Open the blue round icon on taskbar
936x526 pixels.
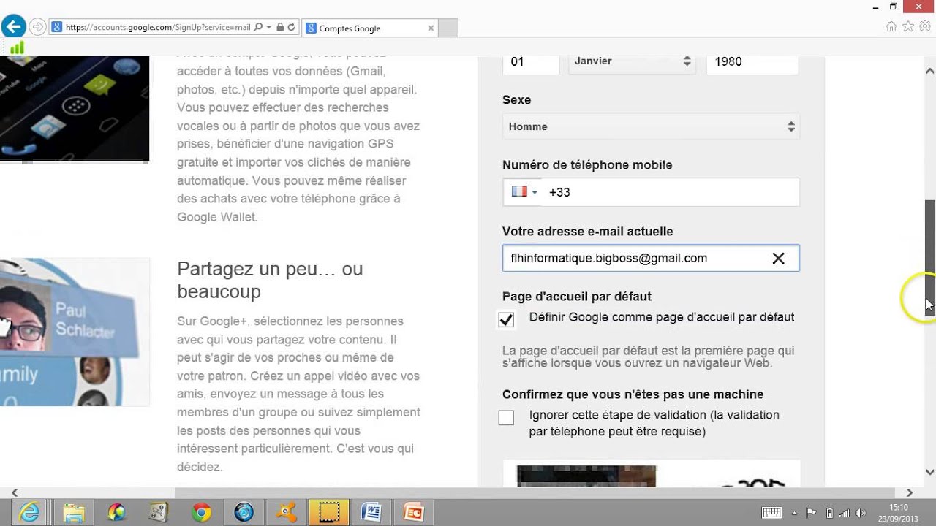coord(244,513)
